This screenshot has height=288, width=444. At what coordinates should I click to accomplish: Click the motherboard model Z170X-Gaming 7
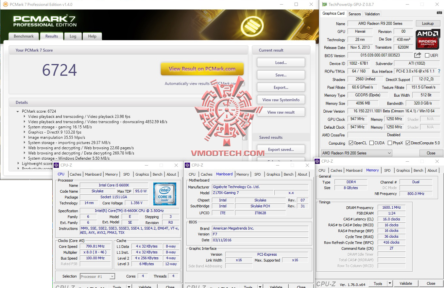tap(242, 193)
